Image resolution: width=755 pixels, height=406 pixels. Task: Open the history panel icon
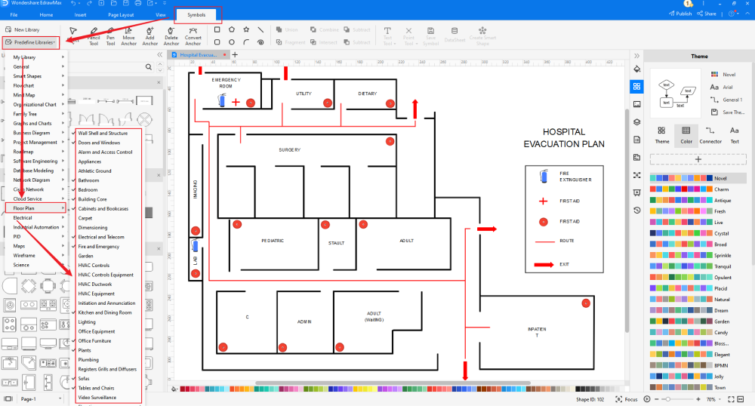(x=637, y=211)
